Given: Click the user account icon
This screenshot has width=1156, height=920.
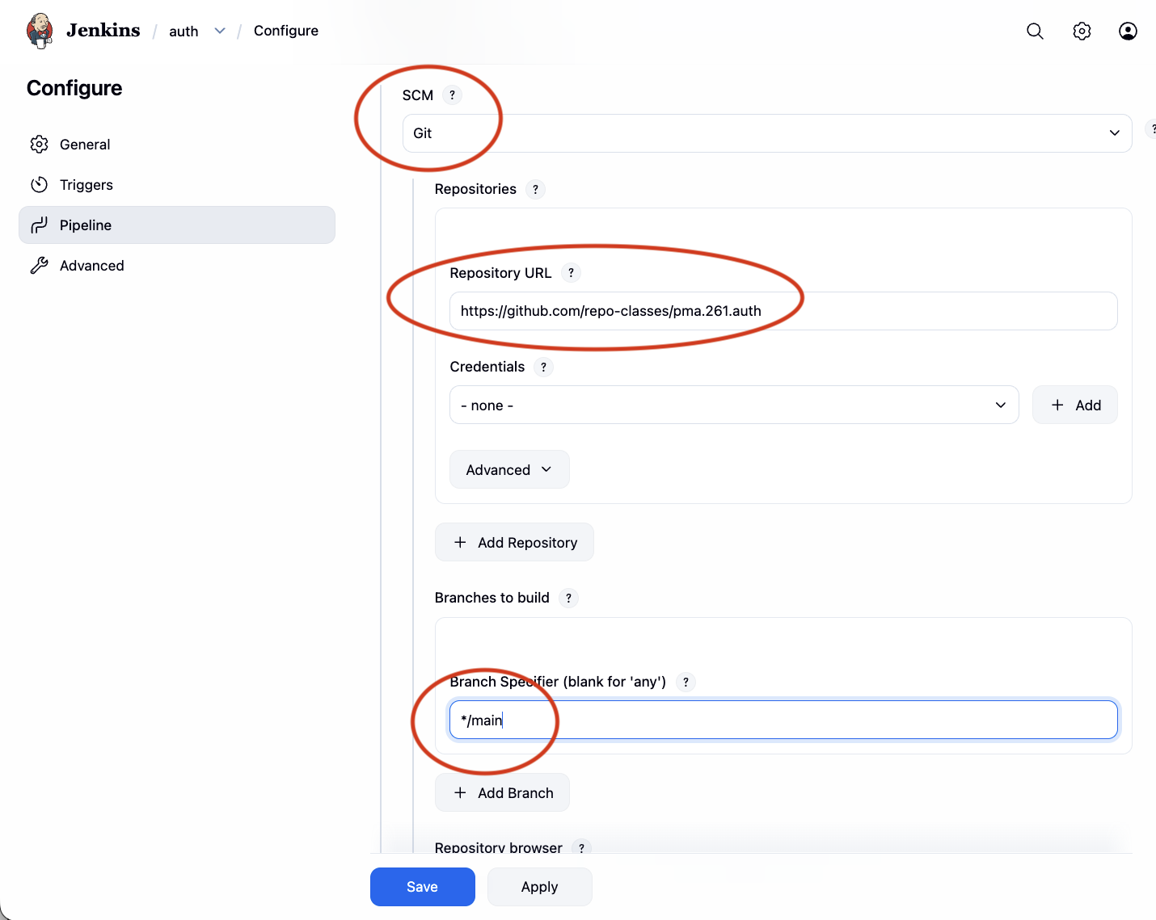Looking at the screenshot, I should click(1128, 31).
